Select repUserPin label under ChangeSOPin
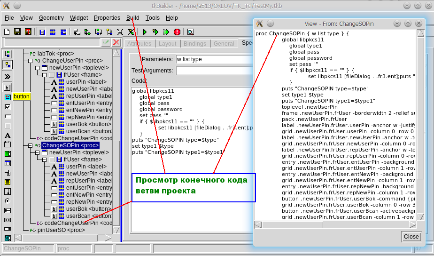Image resolution: width=434 pixels, height=256 pixels. [89, 181]
